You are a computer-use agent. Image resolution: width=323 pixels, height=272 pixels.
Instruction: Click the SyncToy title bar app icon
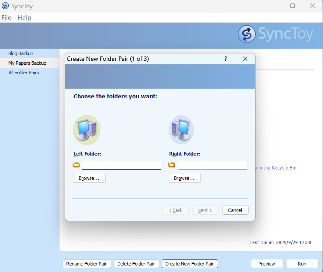(x=5, y=6)
